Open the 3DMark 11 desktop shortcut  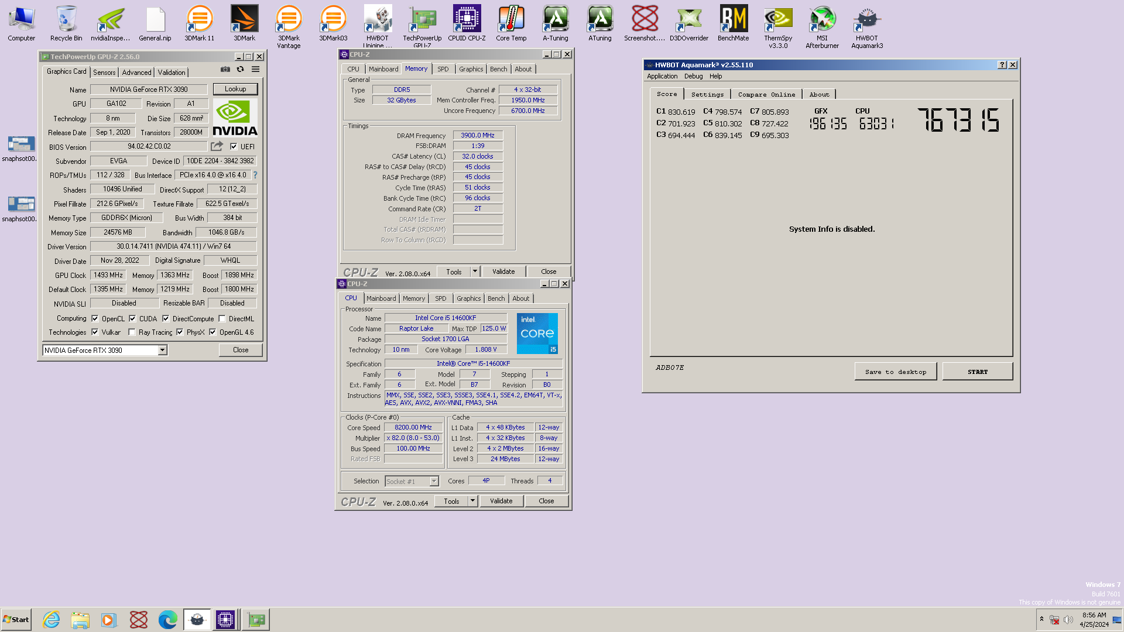pos(199,23)
